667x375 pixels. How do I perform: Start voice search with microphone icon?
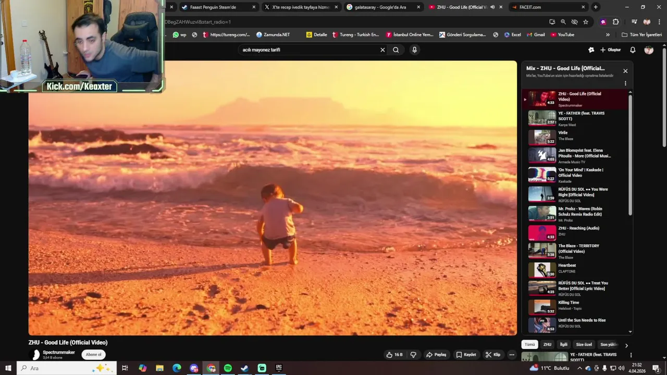pos(414,50)
